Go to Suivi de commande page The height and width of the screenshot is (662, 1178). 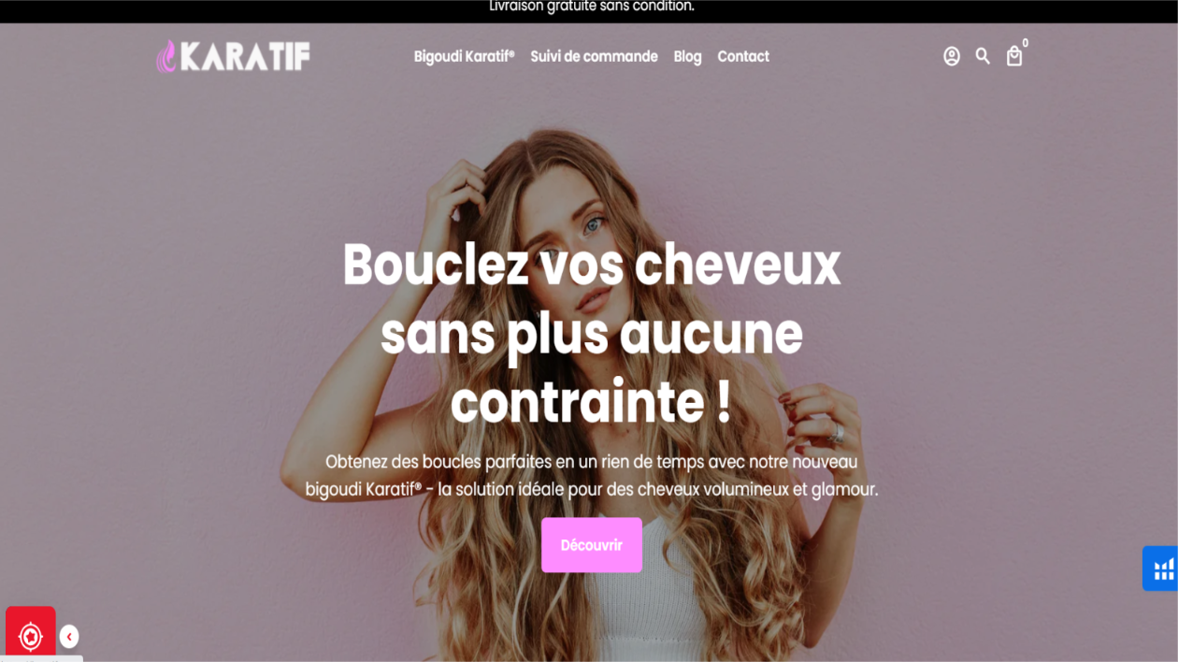(x=594, y=57)
